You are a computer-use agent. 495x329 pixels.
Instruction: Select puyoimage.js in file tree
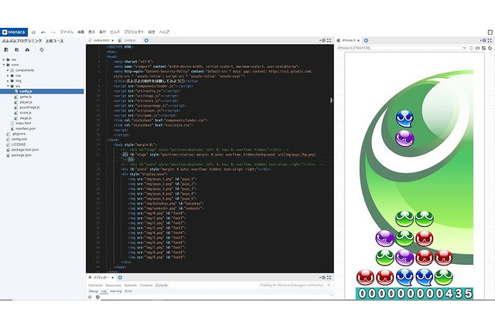tap(29, 107)
